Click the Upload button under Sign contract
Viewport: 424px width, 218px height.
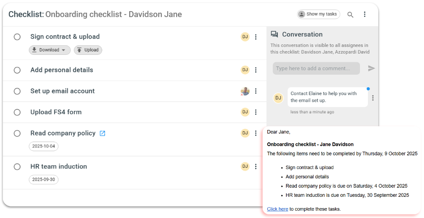click(x=88, y=50)
